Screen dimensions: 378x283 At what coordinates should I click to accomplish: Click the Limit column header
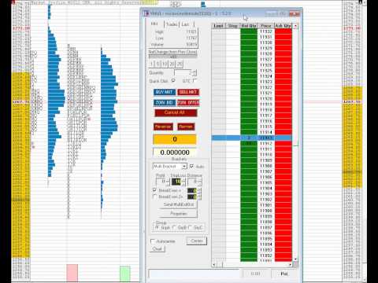click(x=218, y=26)
